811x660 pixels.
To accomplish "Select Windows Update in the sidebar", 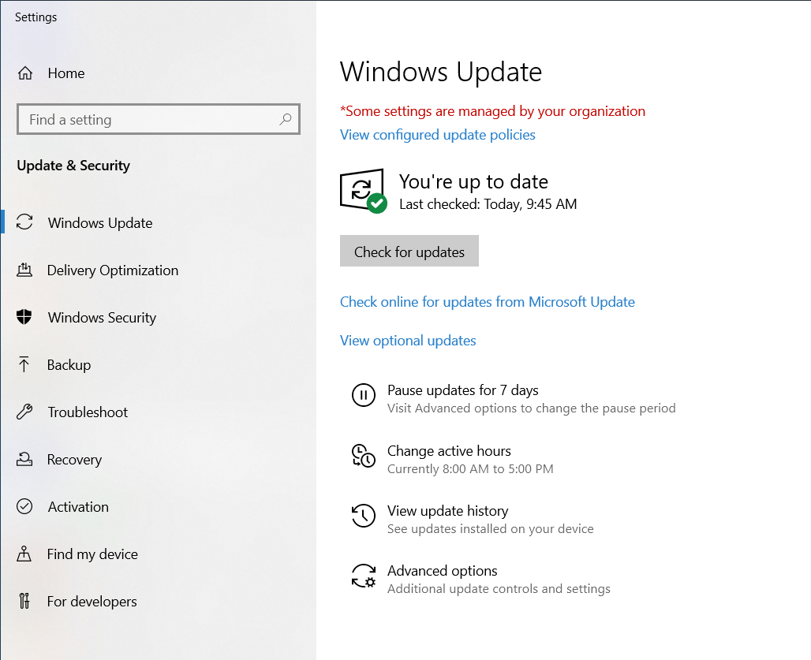I will 100,222.
